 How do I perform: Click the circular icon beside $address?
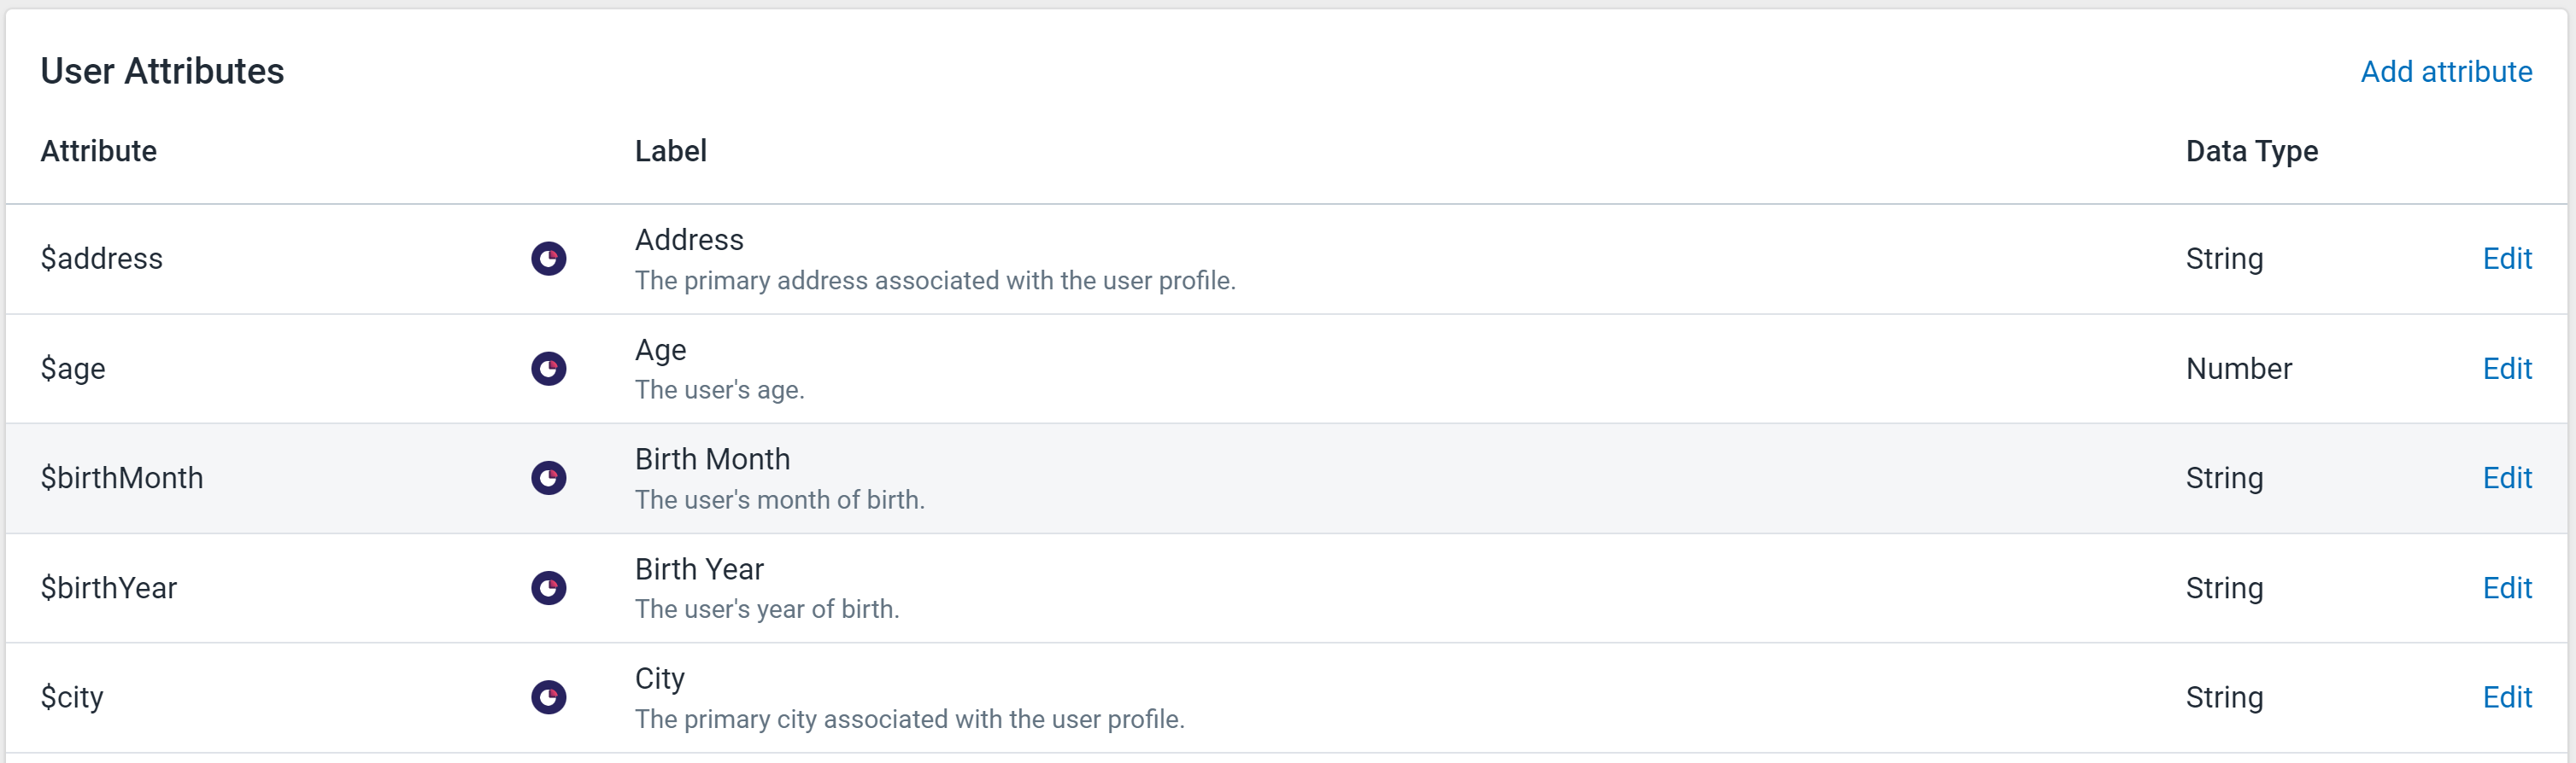click(548, 259)
